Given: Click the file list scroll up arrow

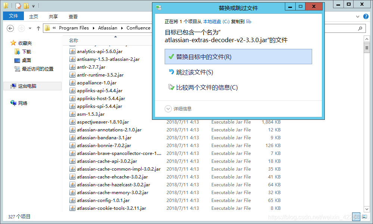Looking at the screenshot, I should (x=367, y=39).
